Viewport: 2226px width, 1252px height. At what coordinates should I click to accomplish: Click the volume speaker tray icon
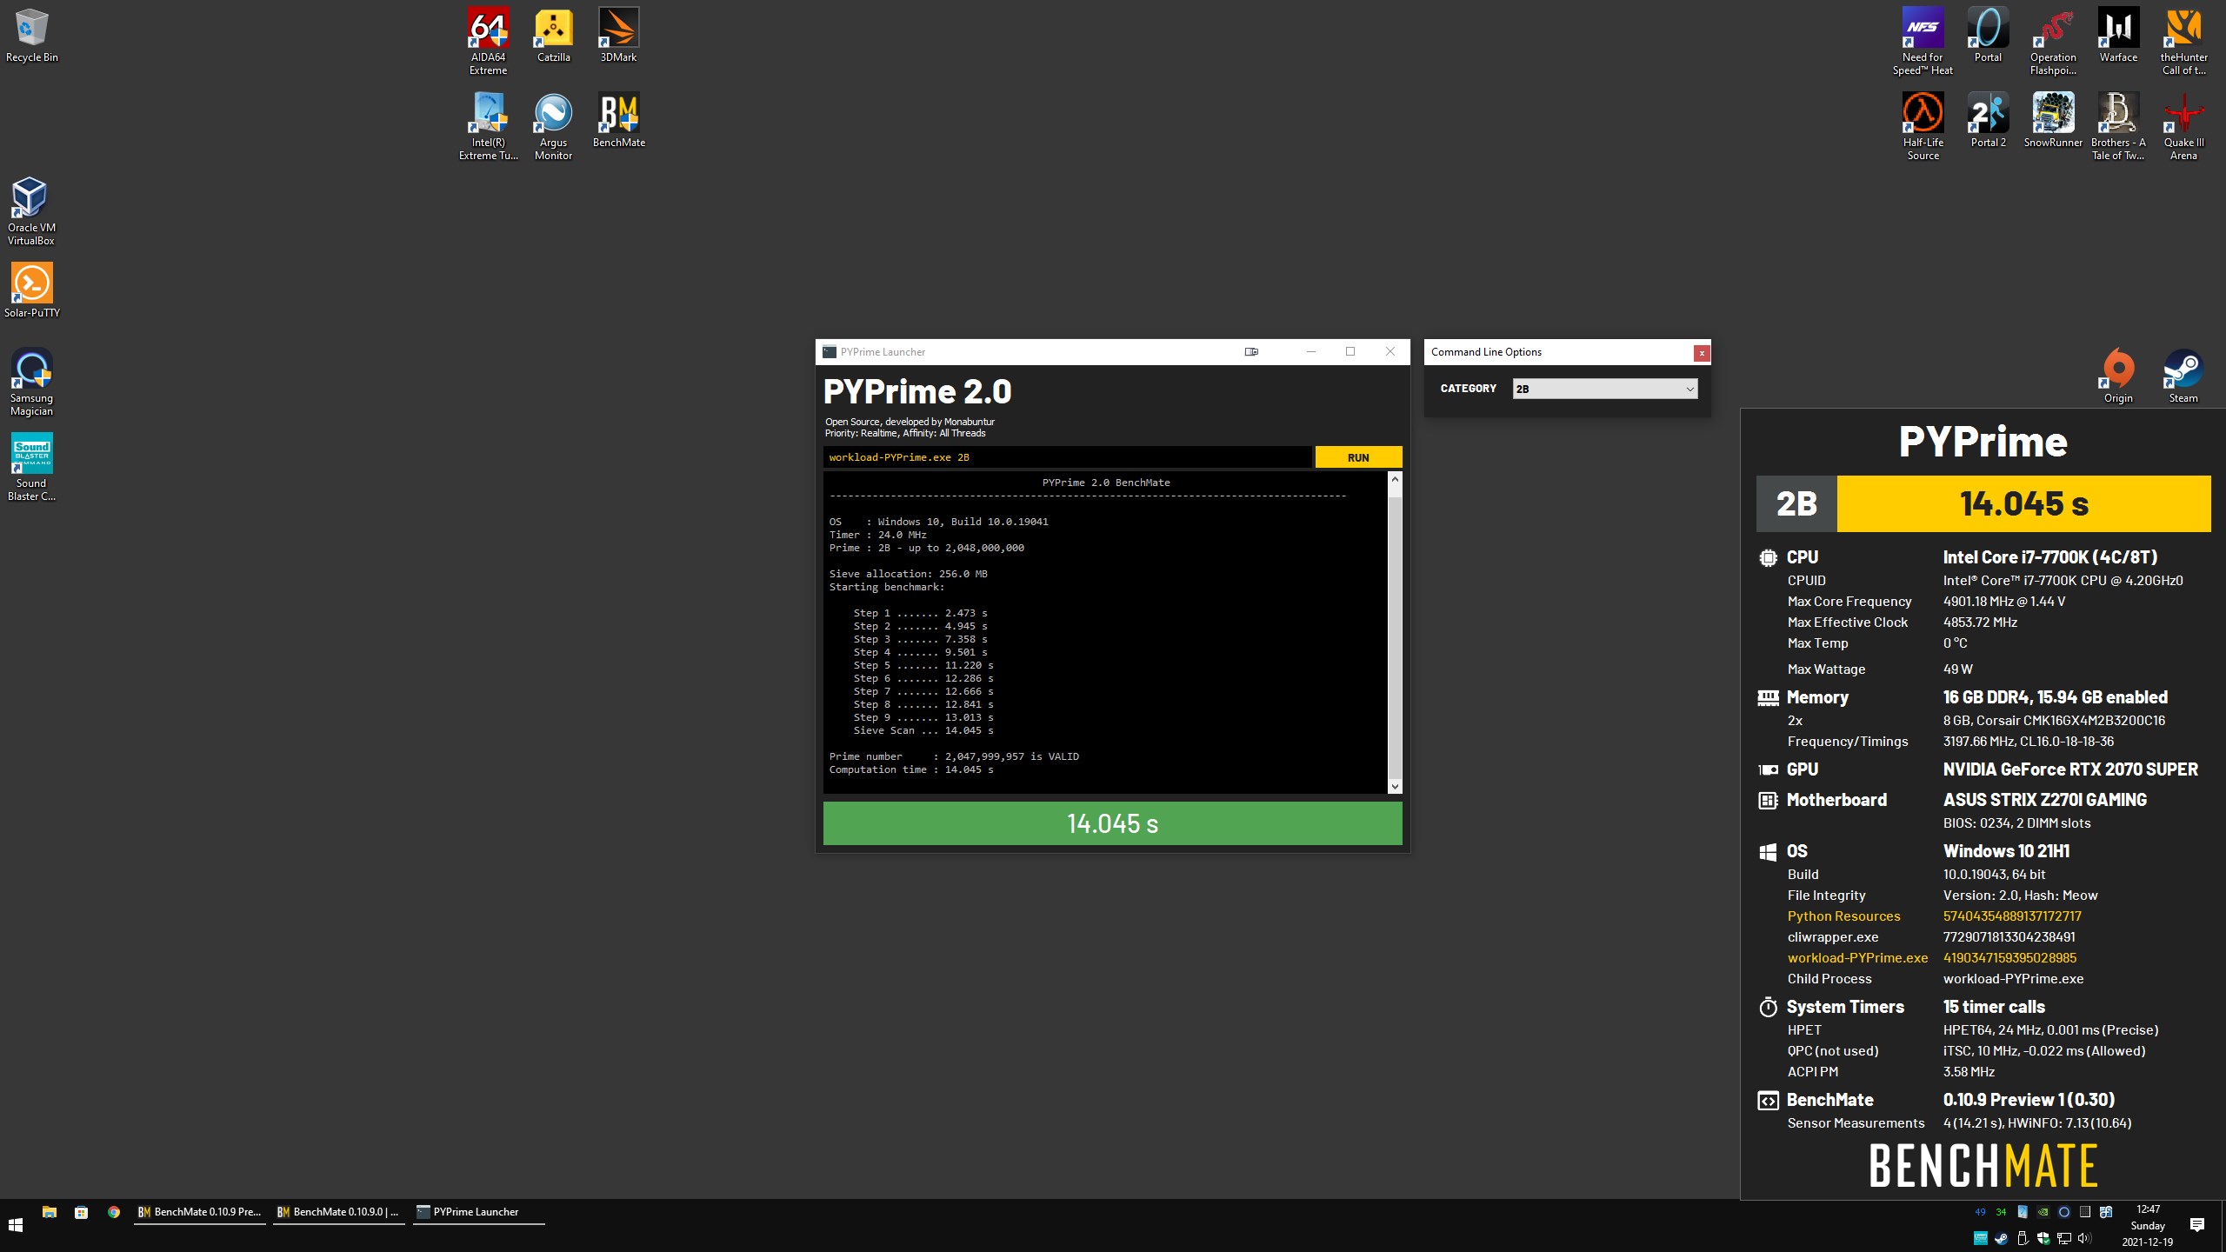[x=2084, y=1238]
